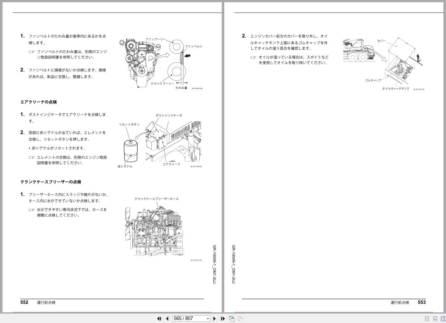This screenshot has height=323, width=446.
Task: Click label ファンベルト in the diagram
Action: 193,46
